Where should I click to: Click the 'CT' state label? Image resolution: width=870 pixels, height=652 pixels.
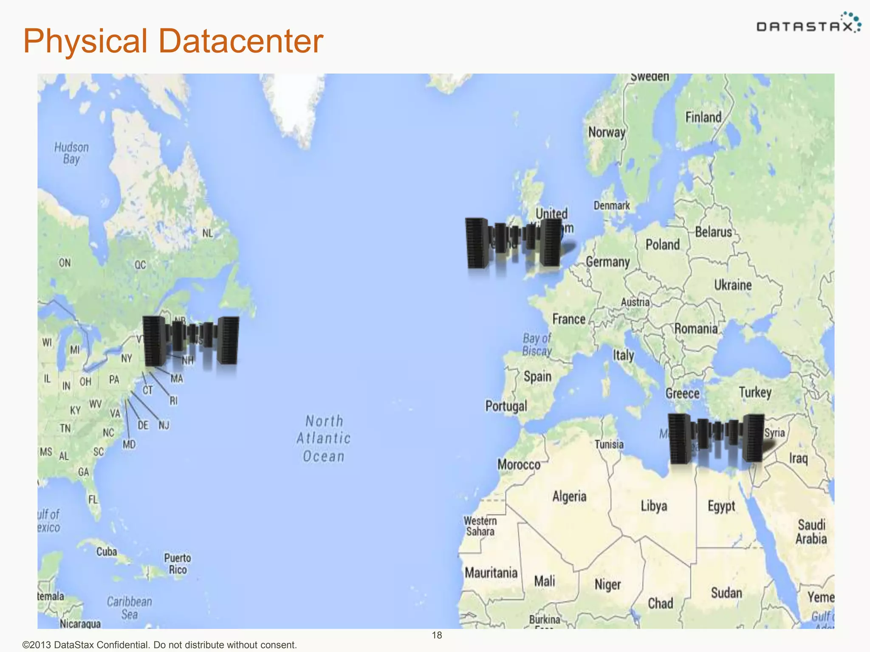click(147, 390)
